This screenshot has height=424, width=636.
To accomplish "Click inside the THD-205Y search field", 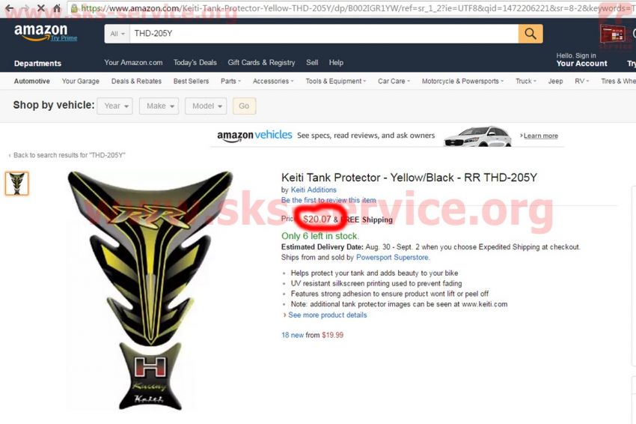I will point(324,34).
